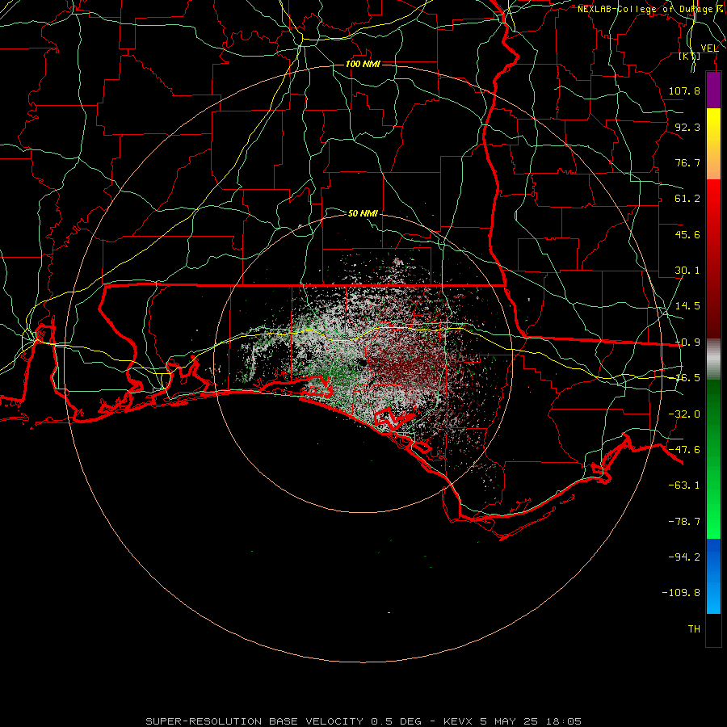Click the -109.8 value on the velocity scale
The width and height of the screenshot is (727, 727).
tap(681, 593)
